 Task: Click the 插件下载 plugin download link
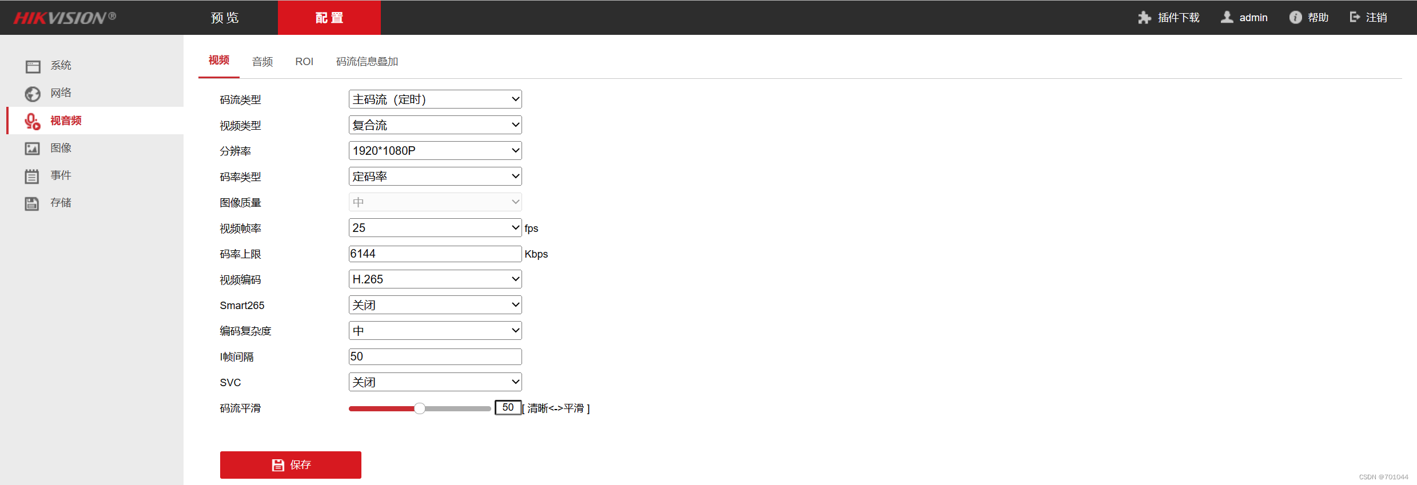(x=1179, y=18)
